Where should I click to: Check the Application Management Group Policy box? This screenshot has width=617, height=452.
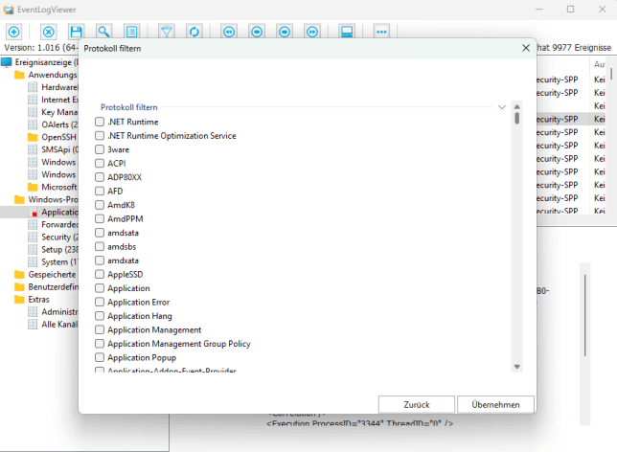click(100, 344)
